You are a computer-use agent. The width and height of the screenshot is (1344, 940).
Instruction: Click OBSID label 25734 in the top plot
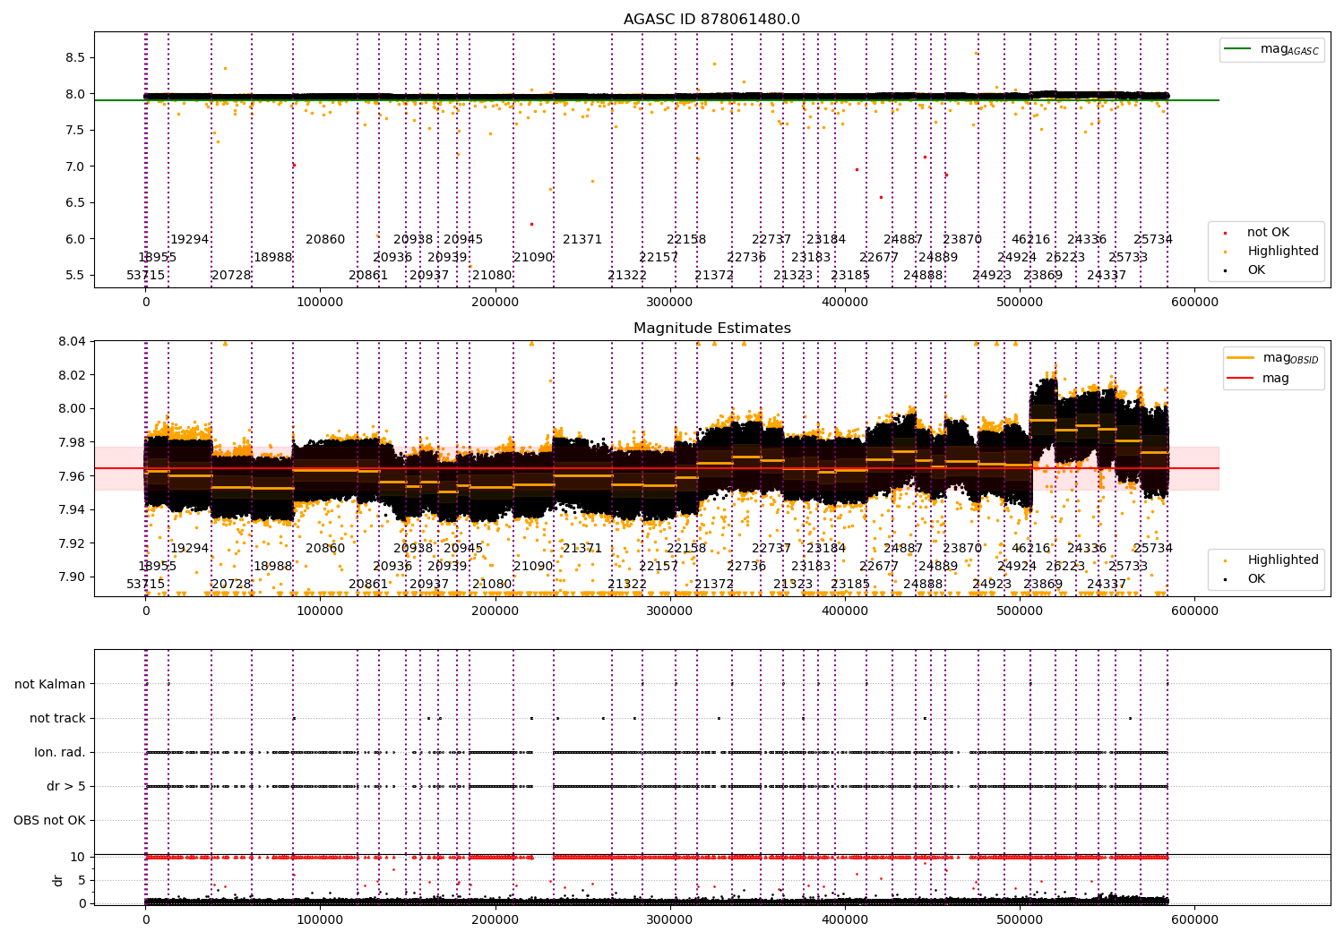click(x=1153, y=240)
